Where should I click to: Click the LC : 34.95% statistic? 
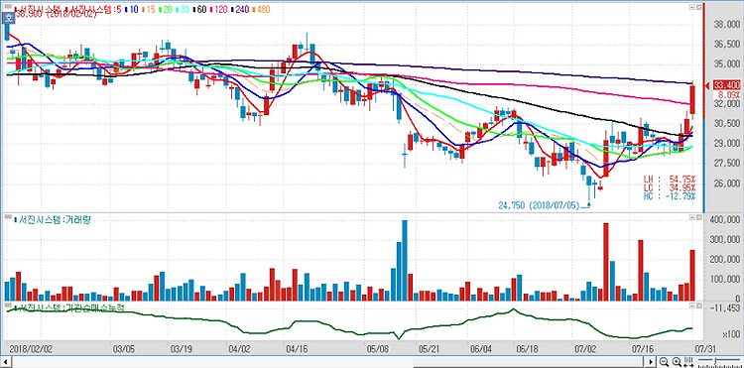tap(670, 187)
